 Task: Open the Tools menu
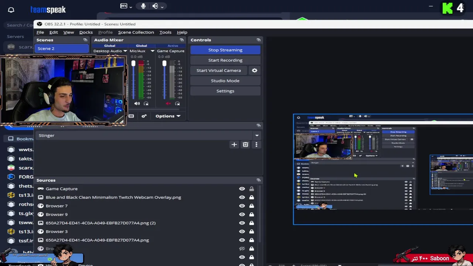click(165, 32)
